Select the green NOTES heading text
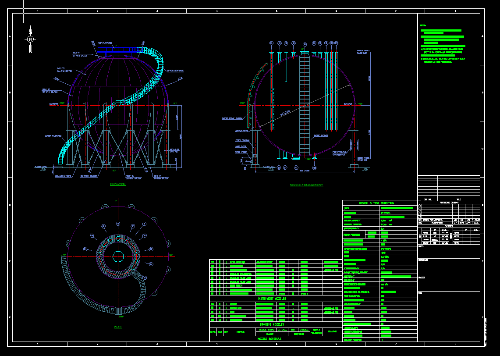Viewport: 500px width, 356px height. [x=422, y=25]
